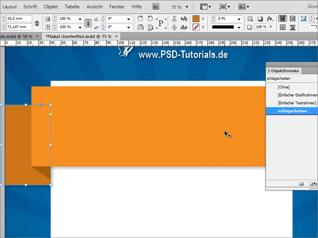Open the rotation angle dropdown
Screen dimensions: 318x238
[128, 19]
